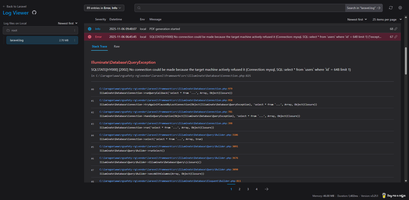Image resolution: width=409 pixels, height=200 pixels.
Task: Open the severity filter '89 entries in Error, Info'
Action: point(104,8)
